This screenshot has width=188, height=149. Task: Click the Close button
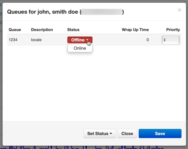(x=127, y=133)
